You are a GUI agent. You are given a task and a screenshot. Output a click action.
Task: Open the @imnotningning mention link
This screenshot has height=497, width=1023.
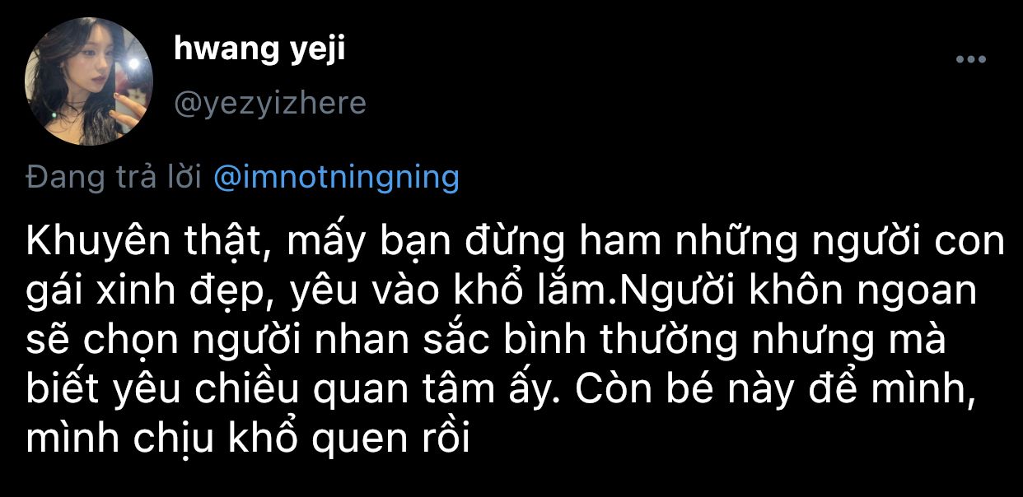pyautogui.click(x=336, y=178)
